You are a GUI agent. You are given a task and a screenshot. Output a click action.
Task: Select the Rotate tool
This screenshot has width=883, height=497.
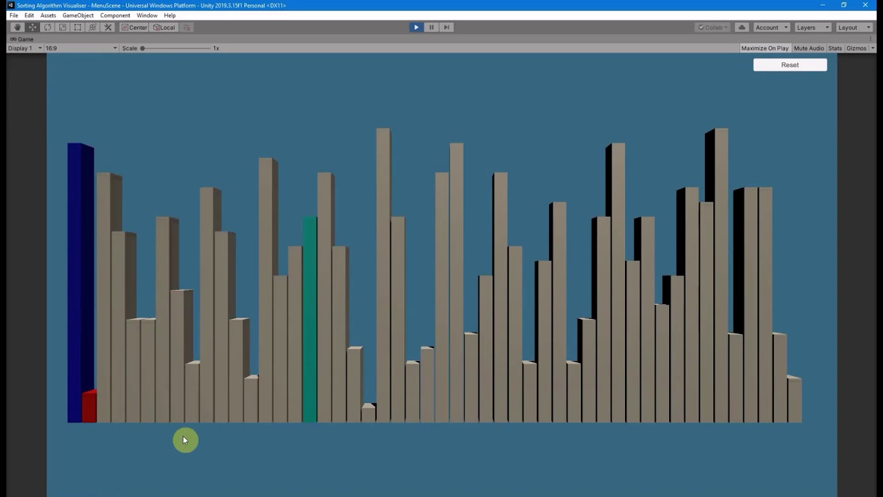click(x=48, y=28)
